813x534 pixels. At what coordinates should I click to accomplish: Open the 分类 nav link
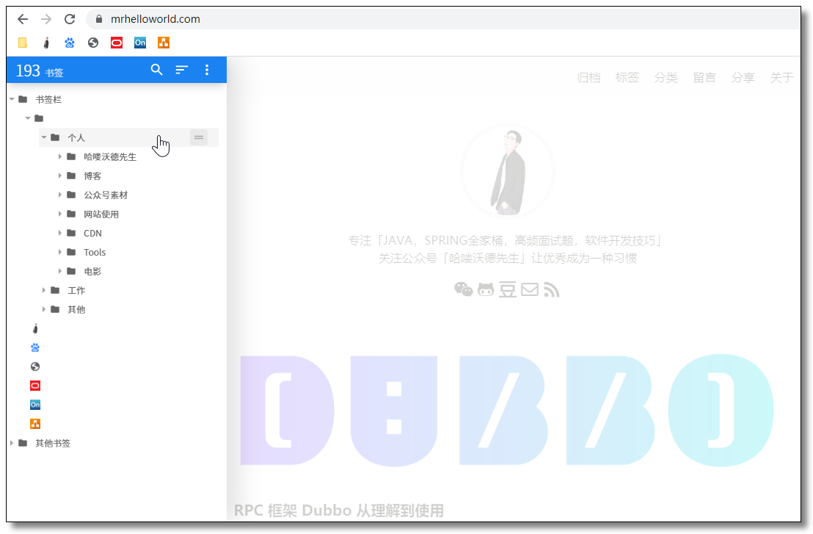coord(666,78)
